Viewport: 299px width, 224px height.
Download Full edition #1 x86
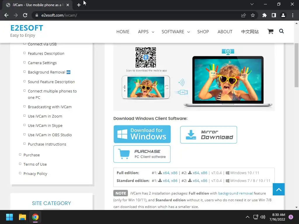(x=174, y=173)
